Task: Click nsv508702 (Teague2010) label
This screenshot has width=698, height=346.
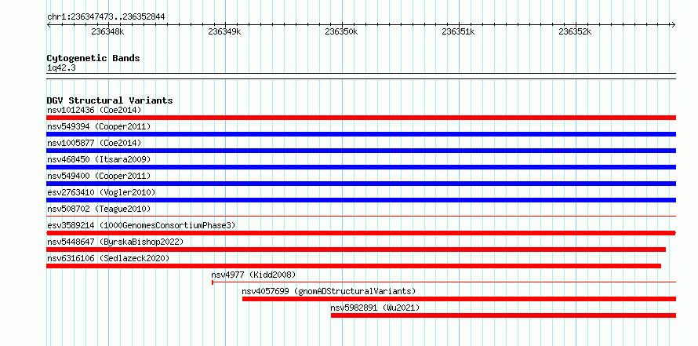Action: tap(99, 209)
